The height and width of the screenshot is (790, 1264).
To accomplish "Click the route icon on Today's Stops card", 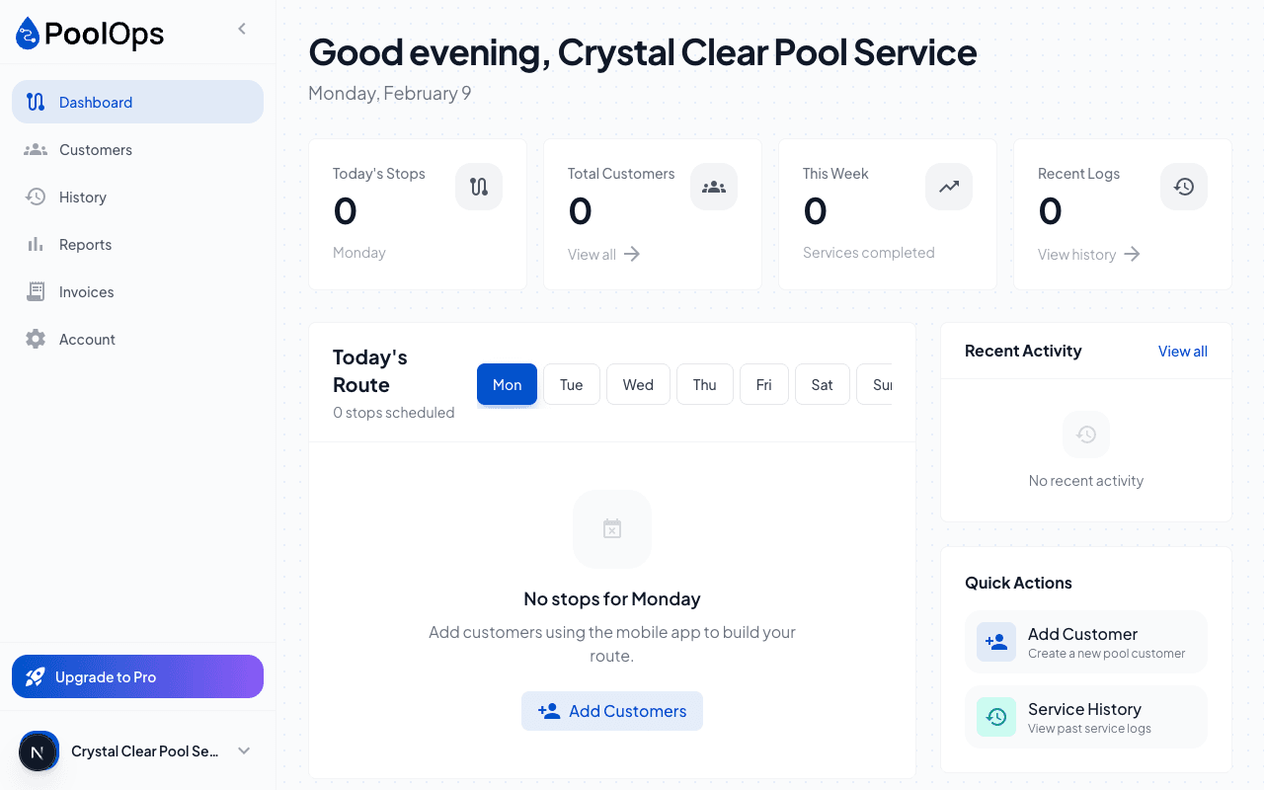I will click(478, 186).
